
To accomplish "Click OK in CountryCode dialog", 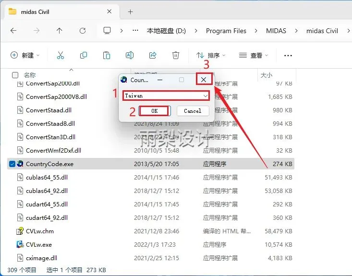I will pyautogui.click(x=155, y=111).
